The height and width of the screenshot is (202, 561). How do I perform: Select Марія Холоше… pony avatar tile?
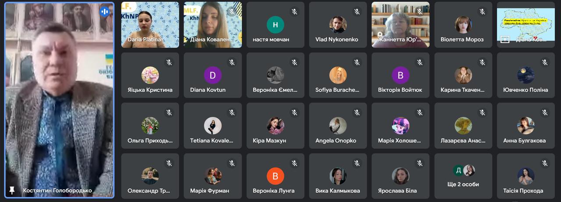[x=401, y=126]
